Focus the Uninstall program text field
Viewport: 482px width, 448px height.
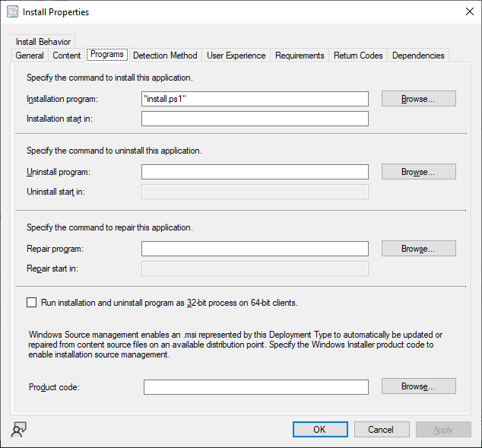(255, 172)
